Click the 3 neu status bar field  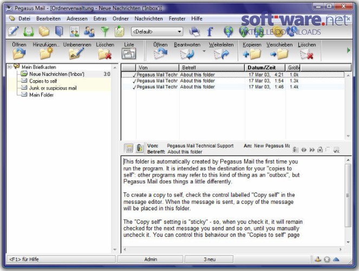[x=209, y=259]
